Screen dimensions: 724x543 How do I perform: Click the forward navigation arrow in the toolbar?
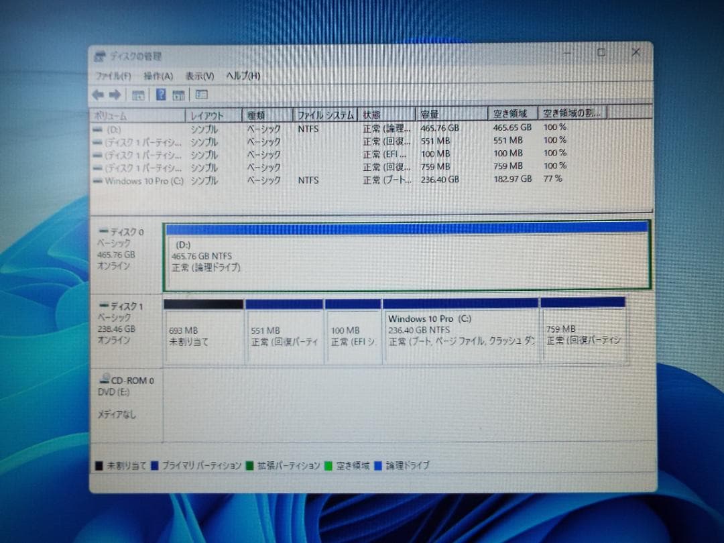coord(115,95)
